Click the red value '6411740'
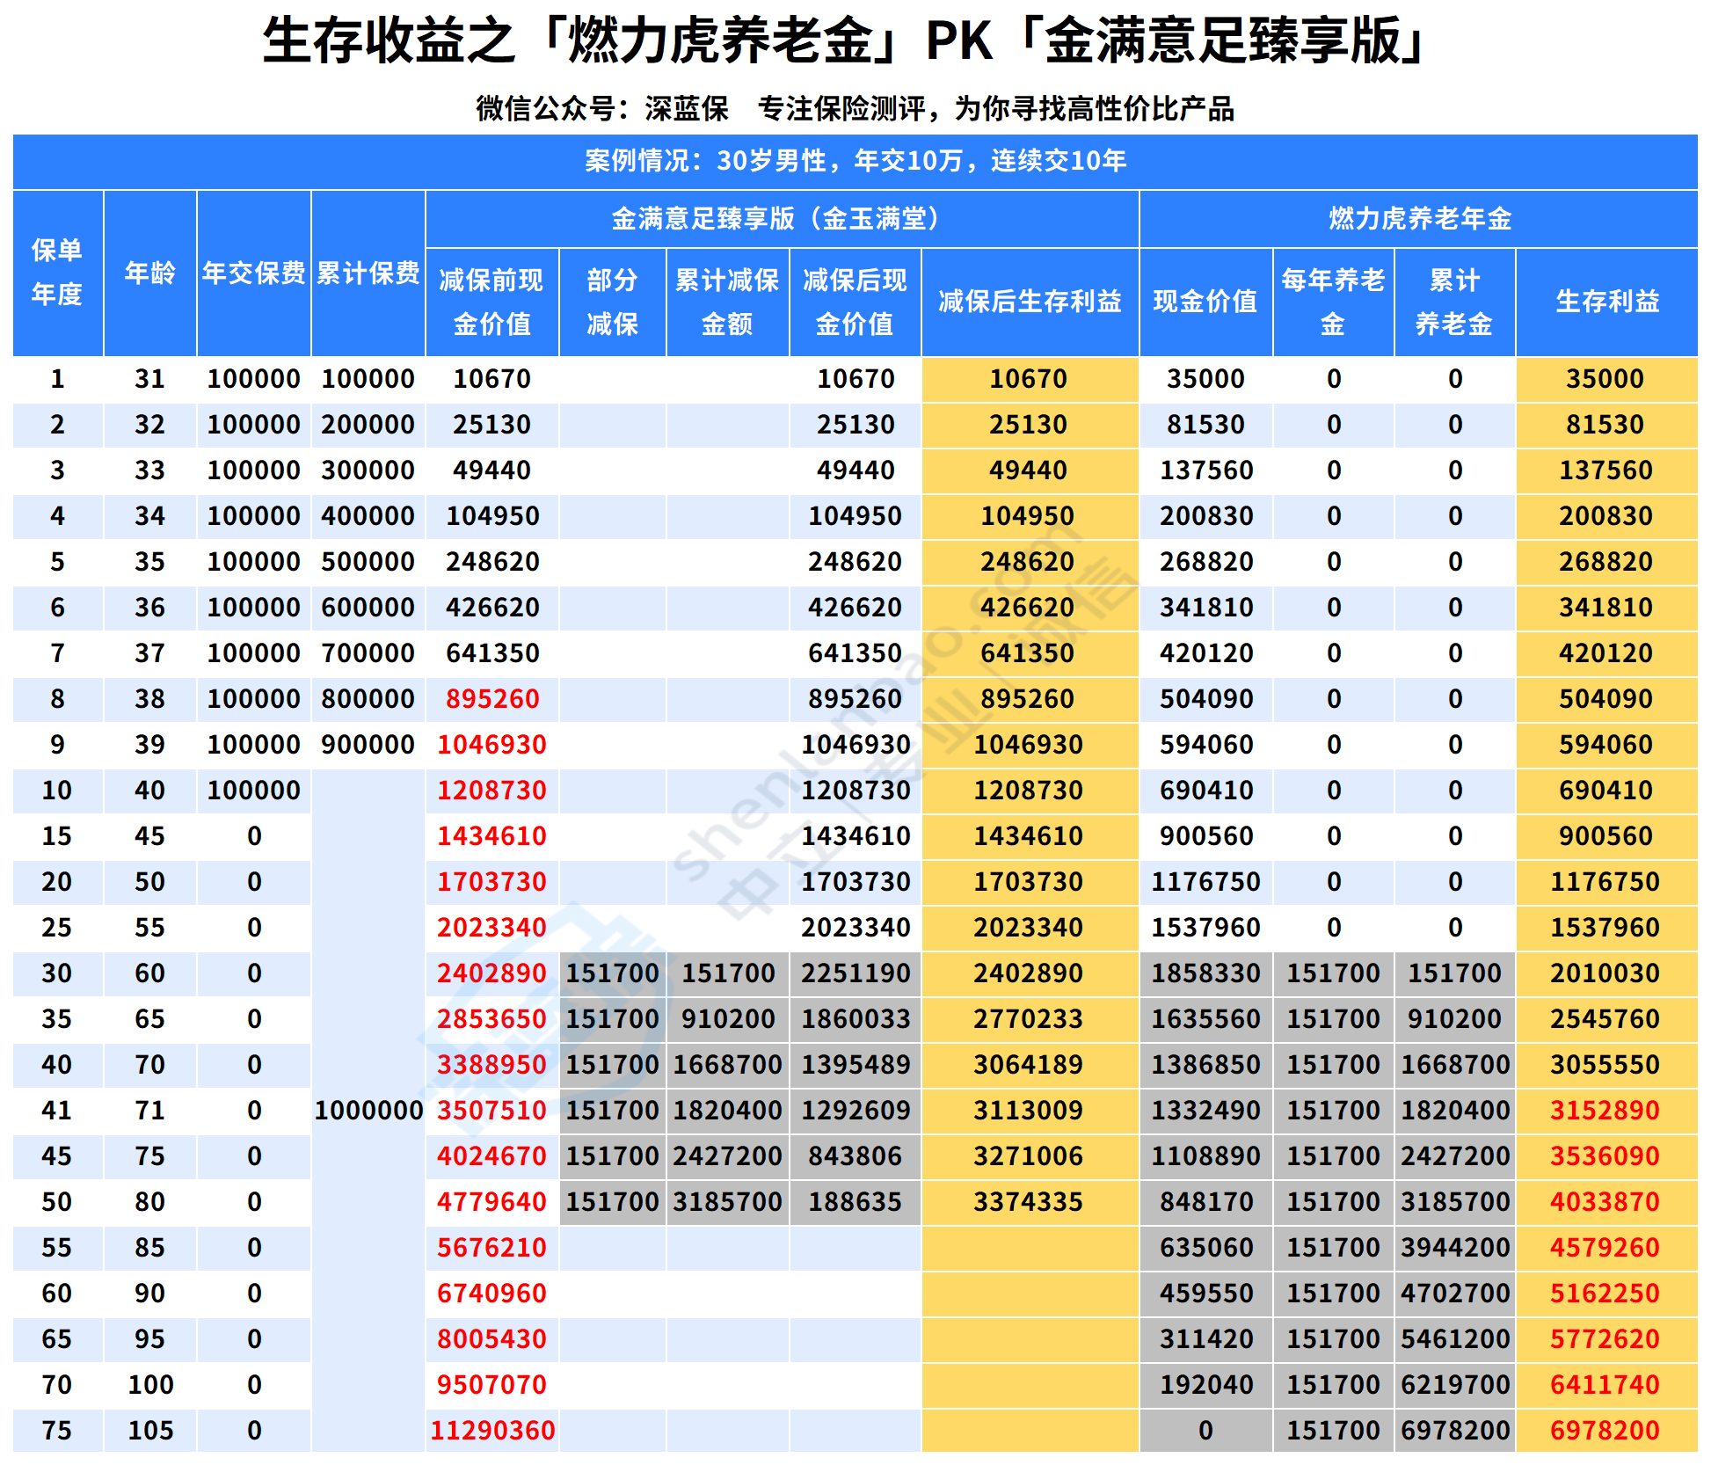 click(1605, 1385)
